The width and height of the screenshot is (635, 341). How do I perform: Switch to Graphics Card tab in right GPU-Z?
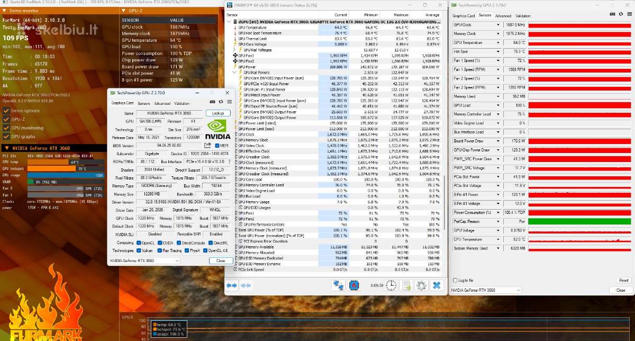pos(464,16)
